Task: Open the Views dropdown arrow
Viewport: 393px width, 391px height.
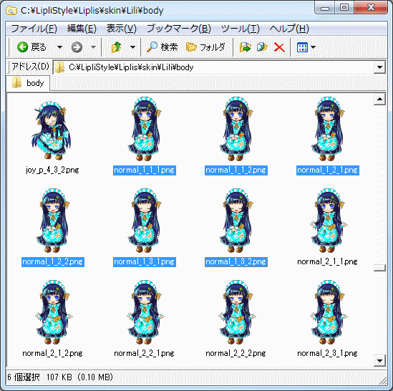Action: (x=314, y=47)
